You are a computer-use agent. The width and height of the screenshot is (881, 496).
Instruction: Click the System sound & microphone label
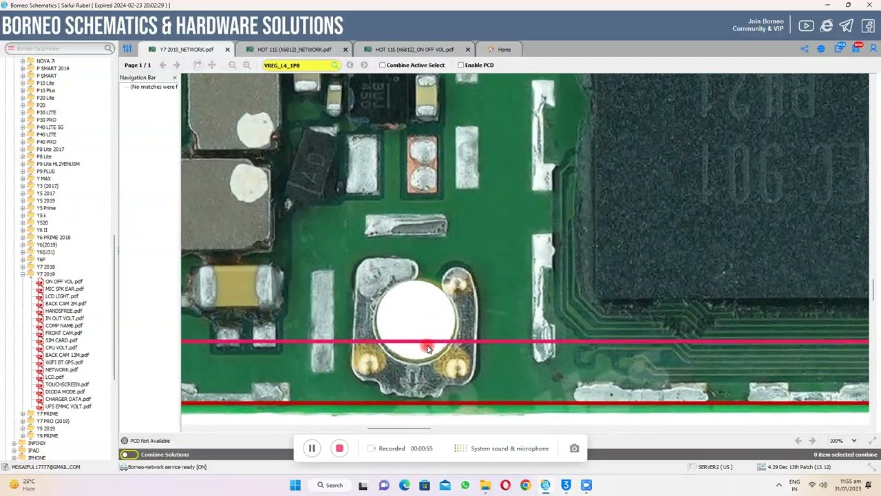coord(510,448)
